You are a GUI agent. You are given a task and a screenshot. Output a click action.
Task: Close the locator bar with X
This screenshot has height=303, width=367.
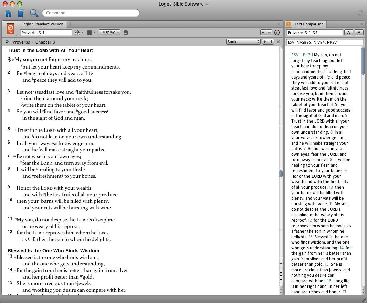pyautogui.click(x=278, y=42)
